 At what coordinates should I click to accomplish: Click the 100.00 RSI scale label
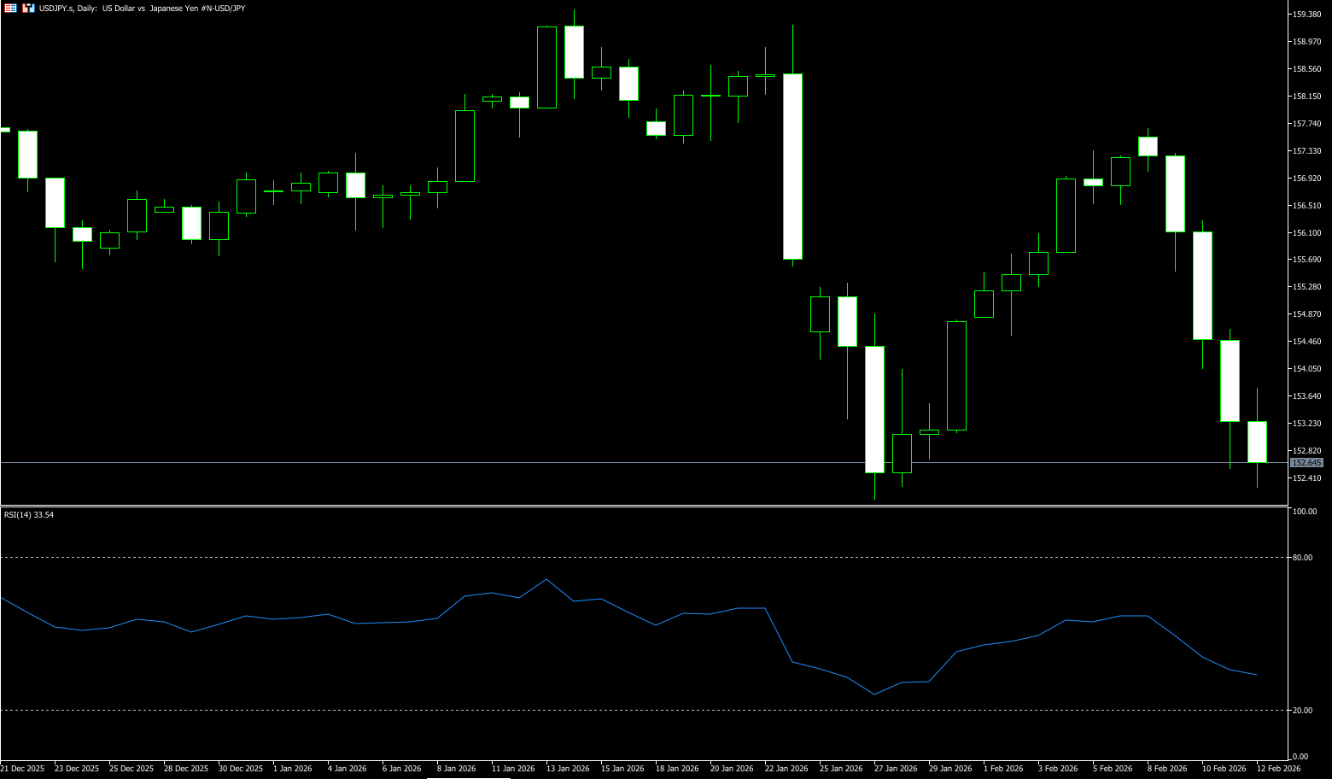[1305, 512]
